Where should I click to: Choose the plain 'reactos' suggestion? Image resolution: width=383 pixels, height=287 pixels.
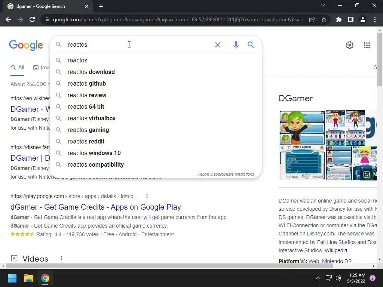pyautogui.click(x=156, y=60)
